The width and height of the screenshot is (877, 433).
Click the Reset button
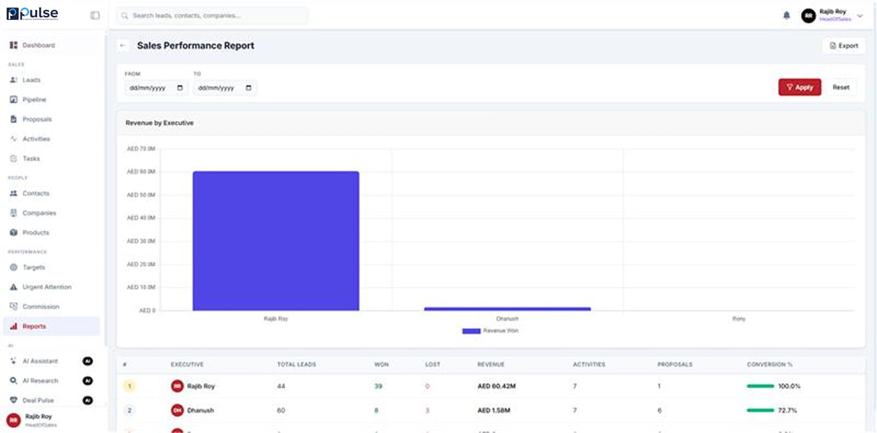pyautogui.click(x=840, y=87)
